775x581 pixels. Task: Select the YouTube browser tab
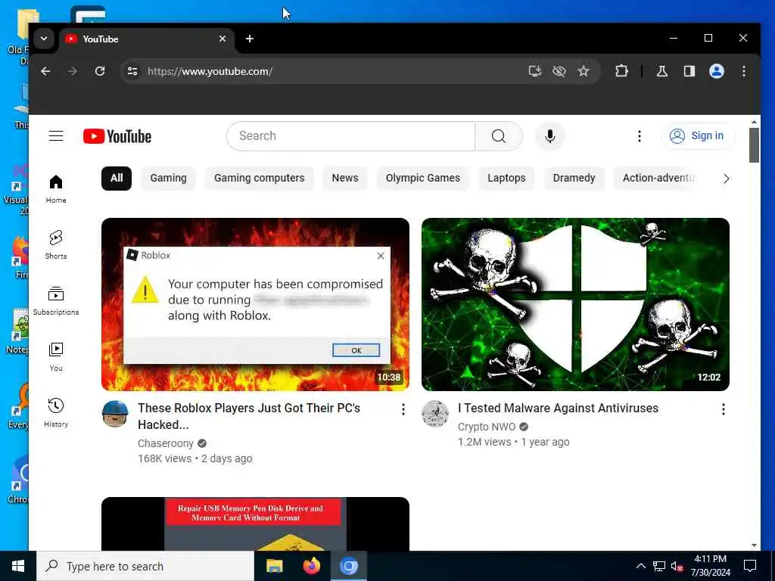click(147, 39)
